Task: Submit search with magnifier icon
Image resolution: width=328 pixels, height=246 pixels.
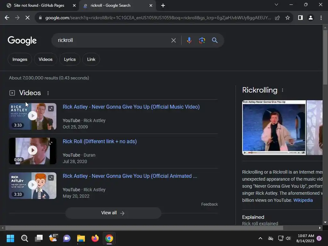Action: (215, 40)
